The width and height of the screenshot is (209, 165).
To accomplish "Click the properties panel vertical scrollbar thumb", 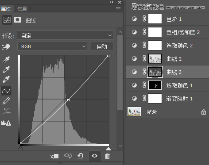I will point(120,73).
